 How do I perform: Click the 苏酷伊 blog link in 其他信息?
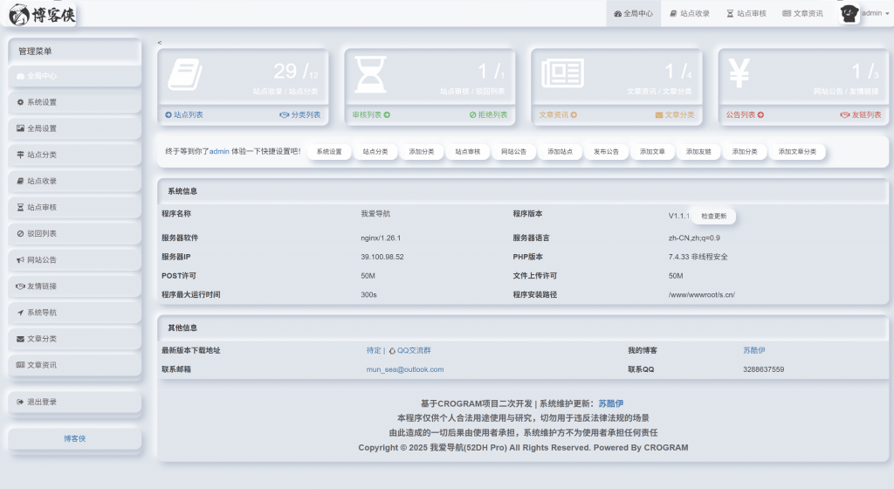point(753,350)
